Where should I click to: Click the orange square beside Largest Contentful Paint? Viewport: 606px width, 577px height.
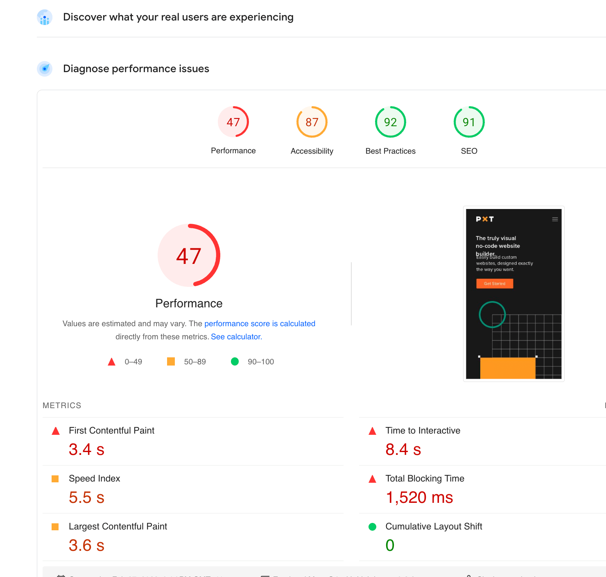click(x=55, y=526)
